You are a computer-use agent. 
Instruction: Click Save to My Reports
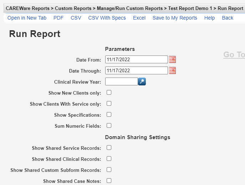click(175, 18)
